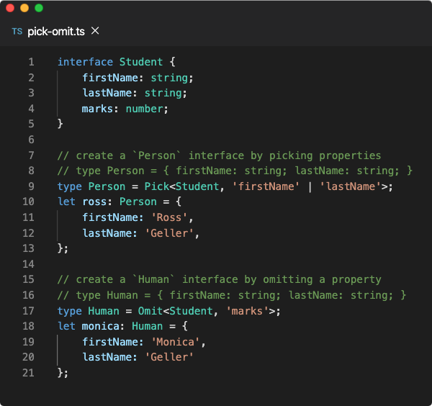Click 'number' type on the marks line
Viewport: 432px width, 406px height.
coord(145,109)
